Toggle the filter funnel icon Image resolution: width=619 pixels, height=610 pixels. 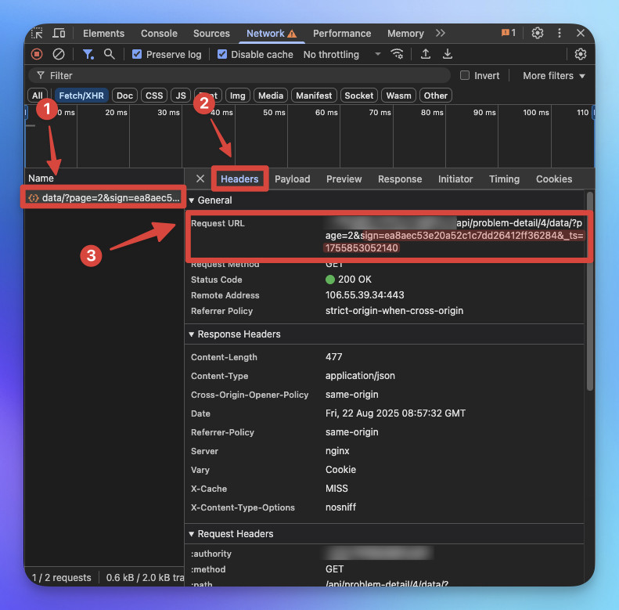pyautogui.click(x=88, y=54)
